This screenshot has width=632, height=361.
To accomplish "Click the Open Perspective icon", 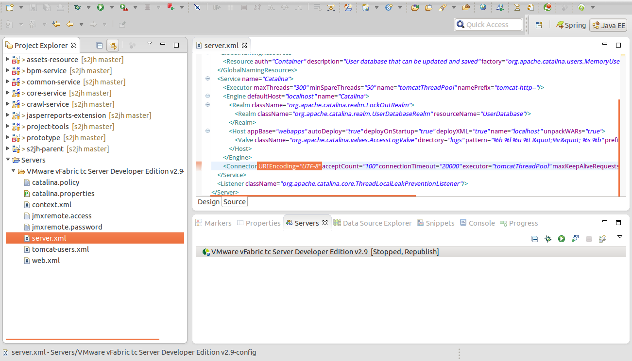I will tap(539, 25).
